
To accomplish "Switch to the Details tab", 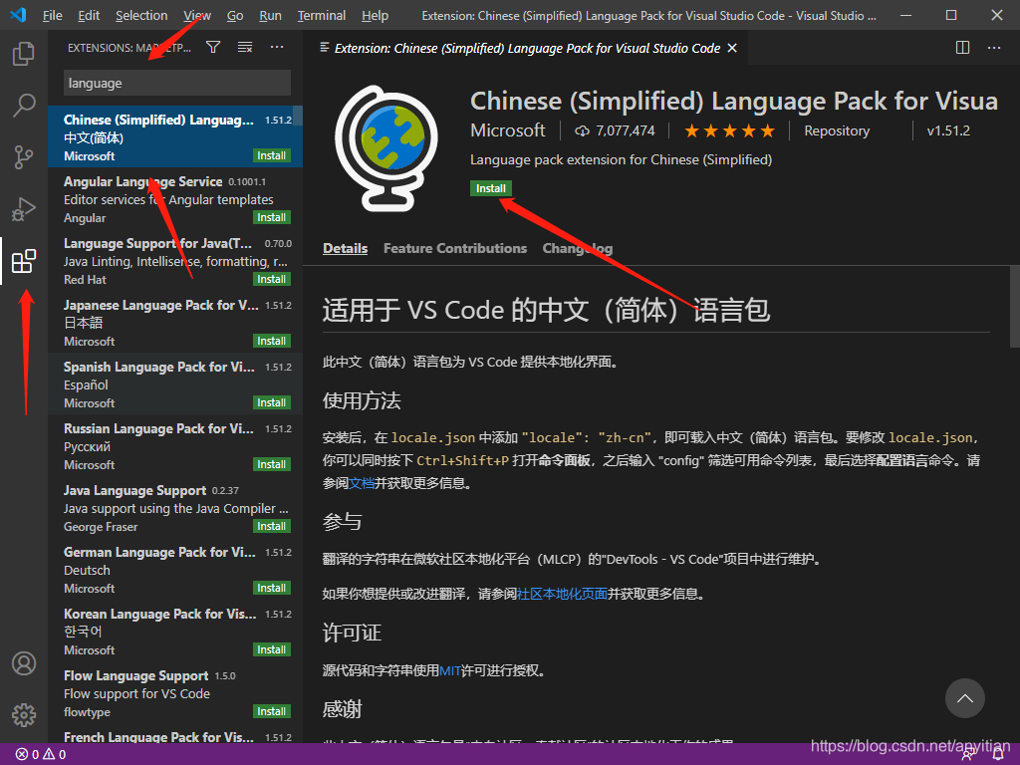I will pyautogui.click(x=345, y=248).
